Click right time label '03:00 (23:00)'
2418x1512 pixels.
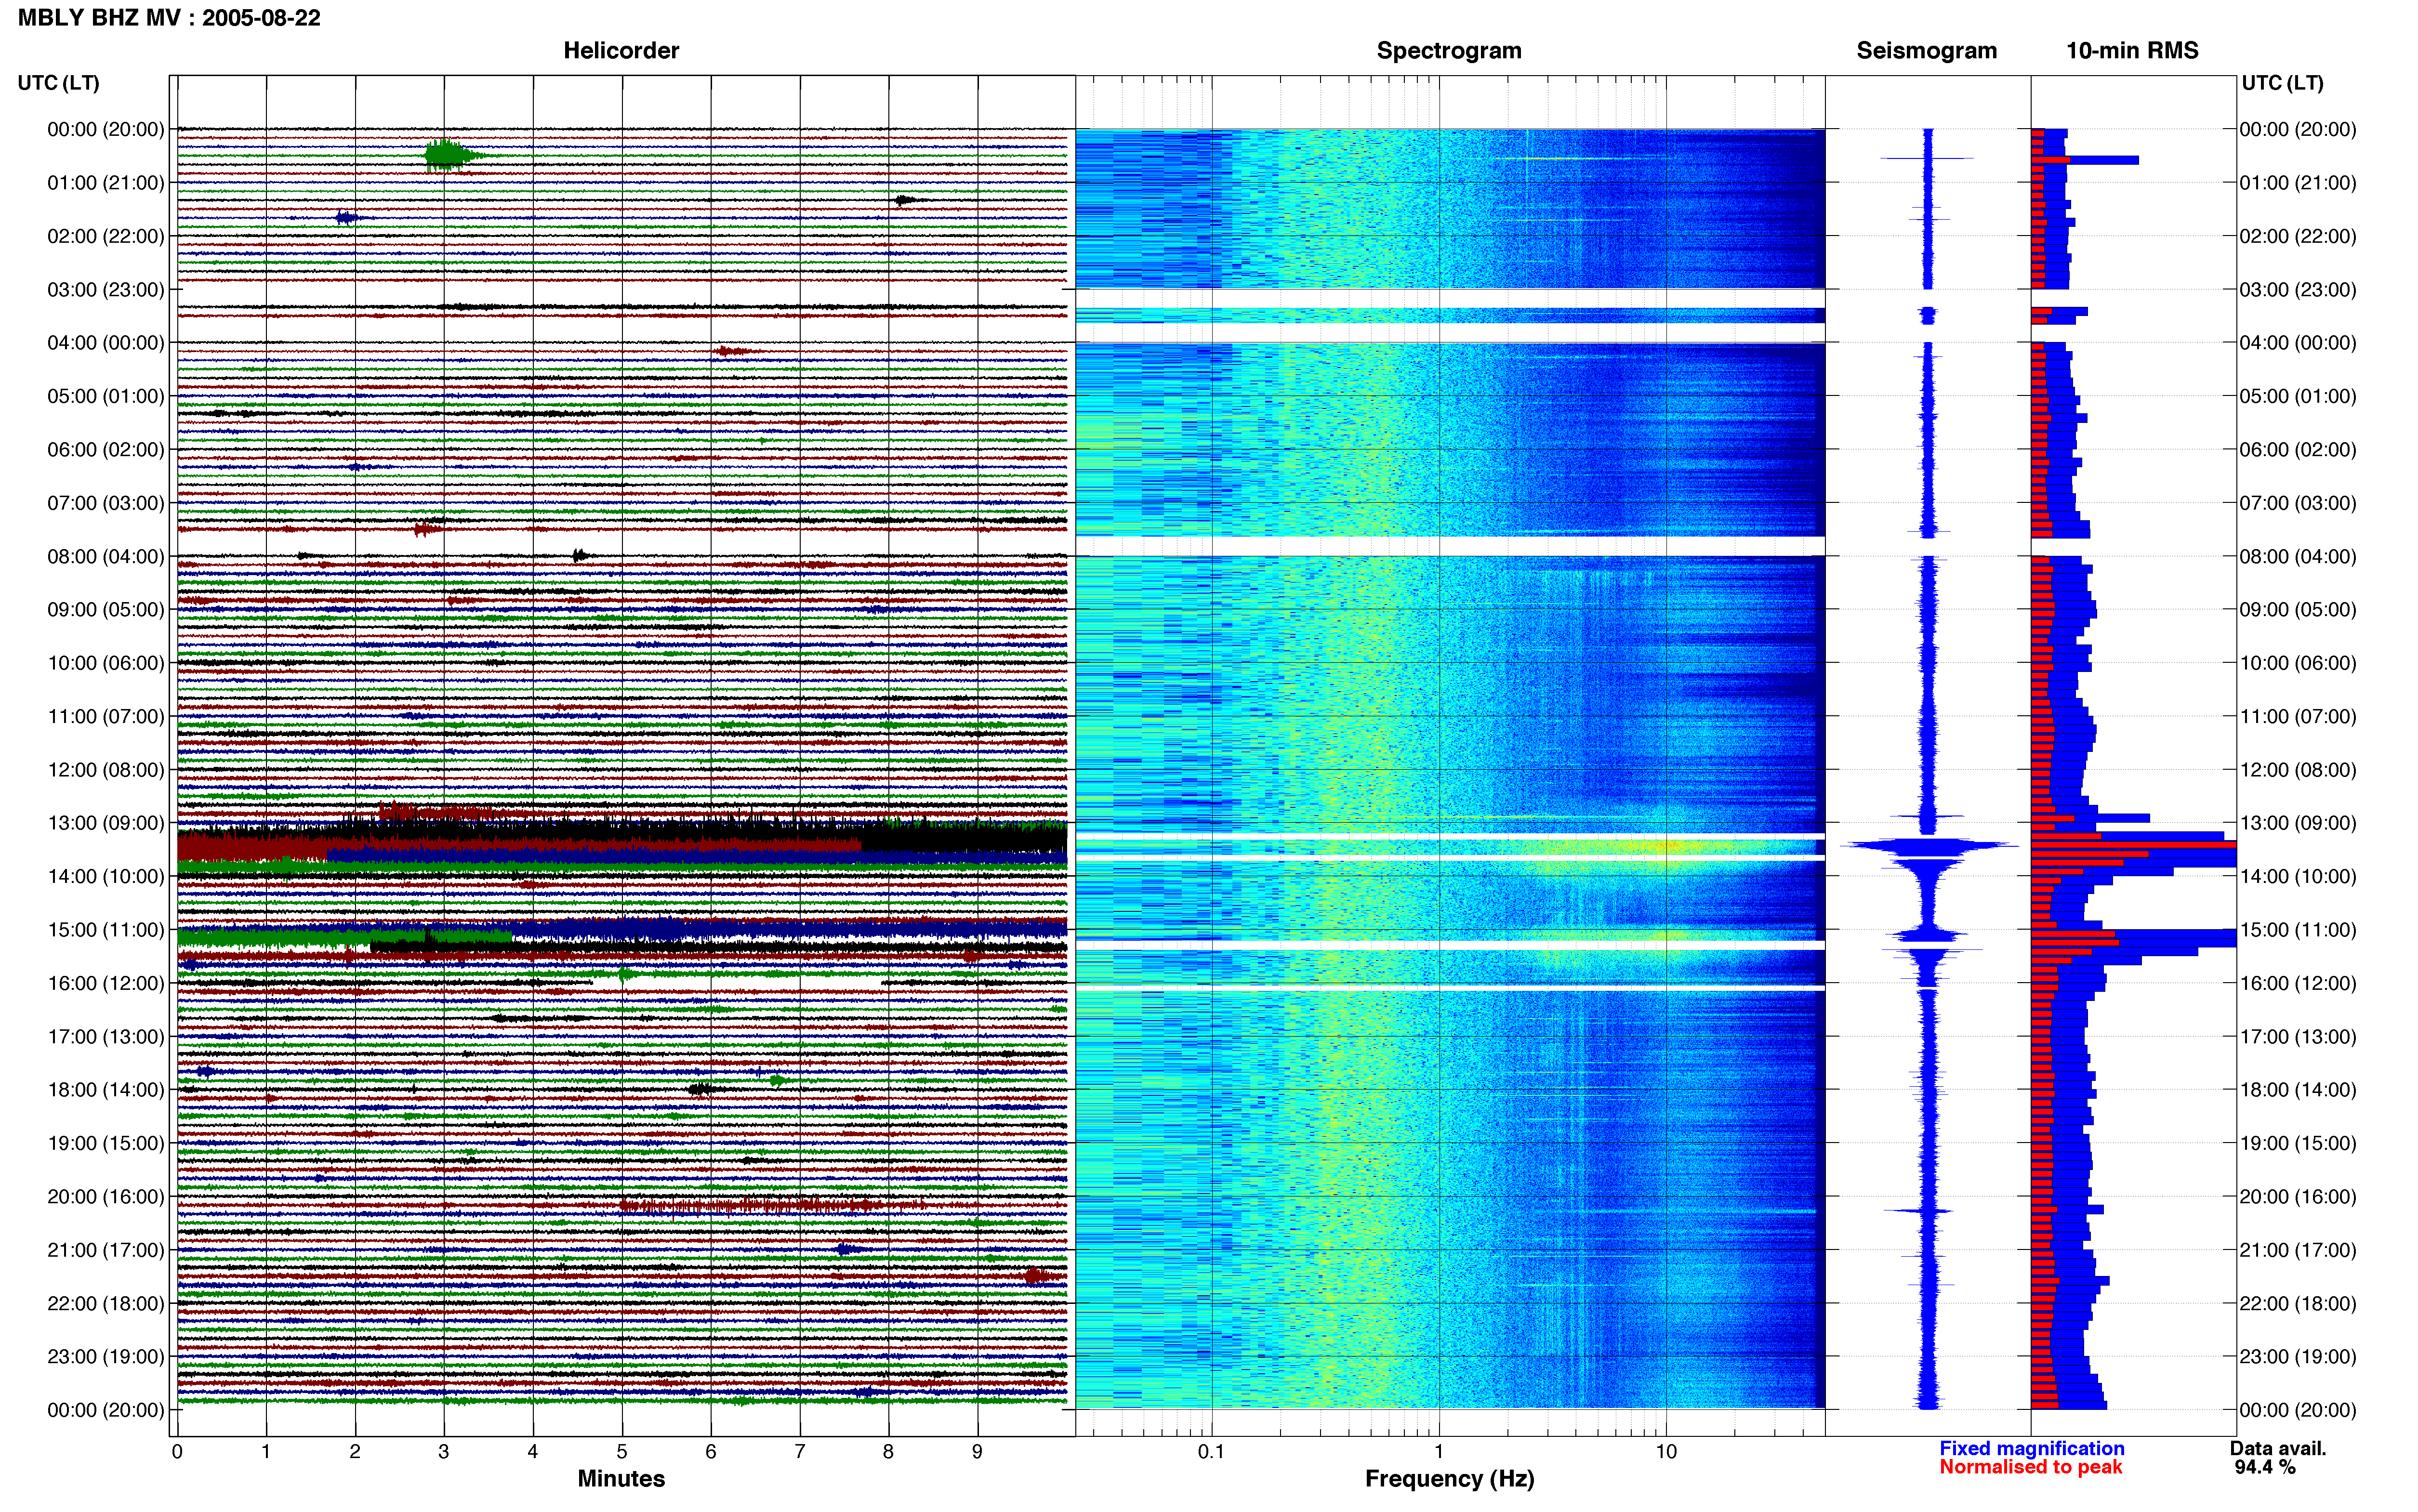click(x=2298, y=289)
